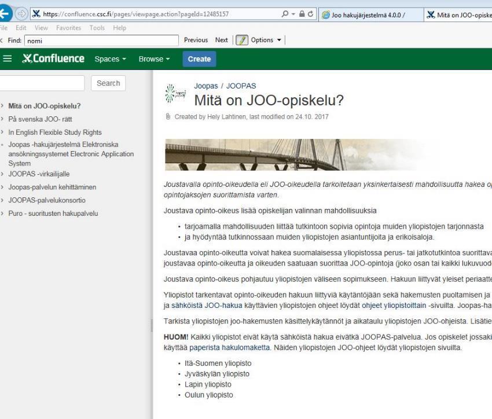Refresh the page with reload icon
Screen dimensions: 492x419
310,14
